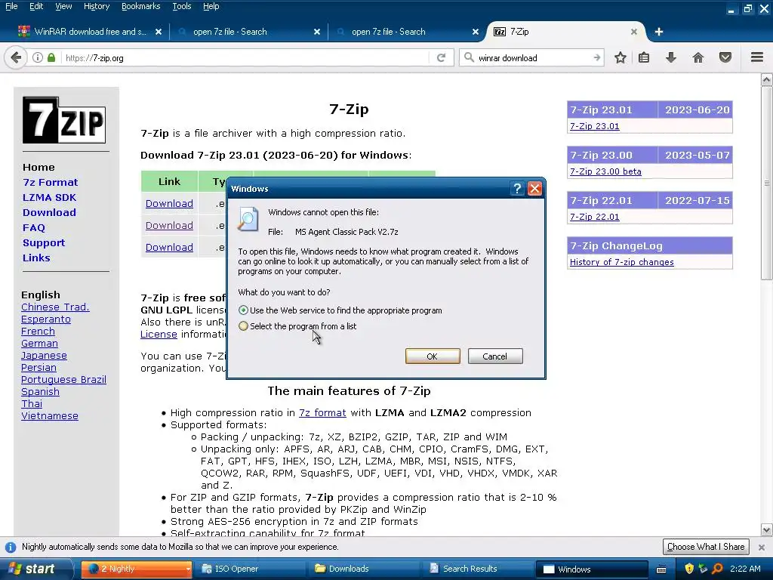Open the Tools menu
Image resolution: width=773 pixels, height=580 pixels.
(x=181, y=6)
